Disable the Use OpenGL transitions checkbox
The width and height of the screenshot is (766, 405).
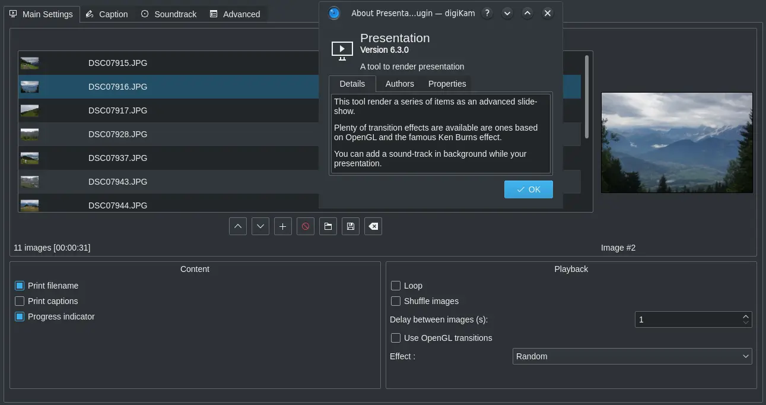point(396,338)
